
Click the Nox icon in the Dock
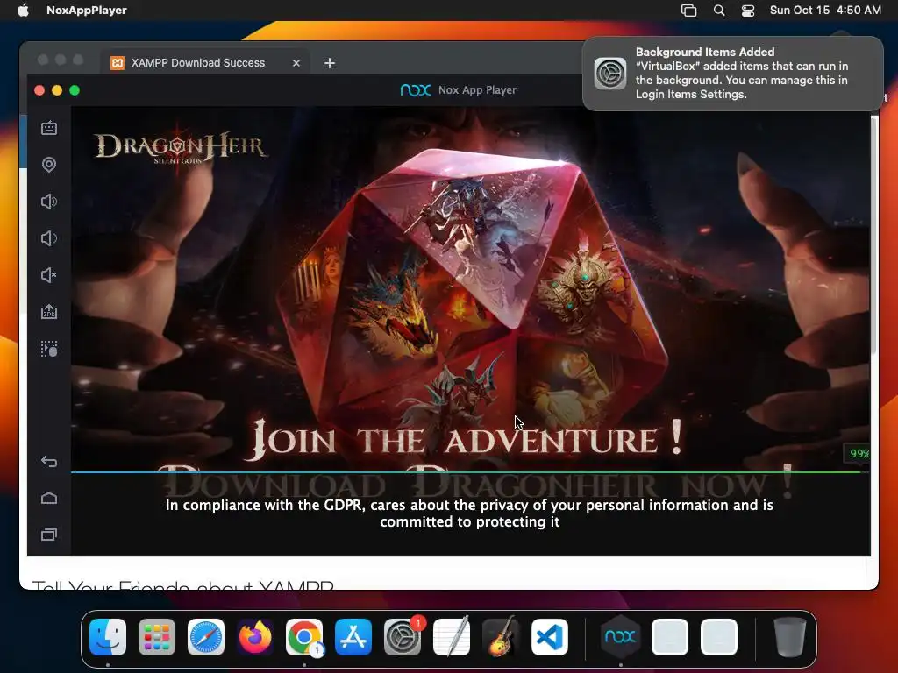(621, 636)
